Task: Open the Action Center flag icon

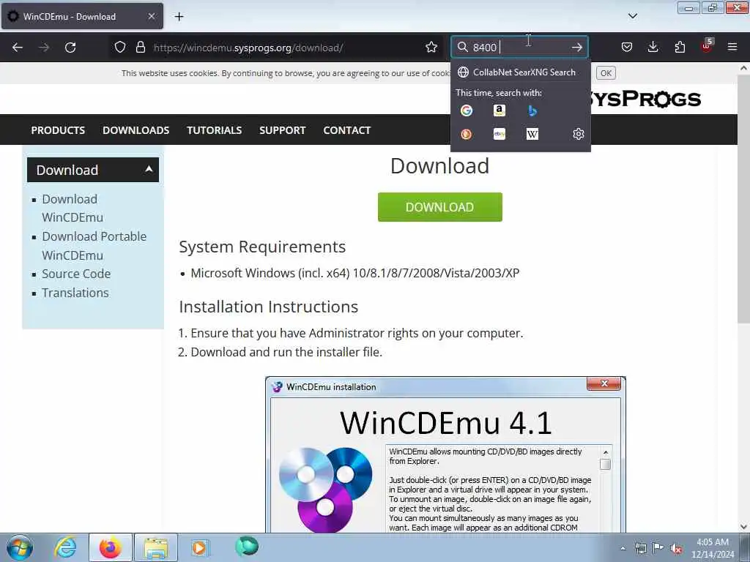Action: pos(658,548)
